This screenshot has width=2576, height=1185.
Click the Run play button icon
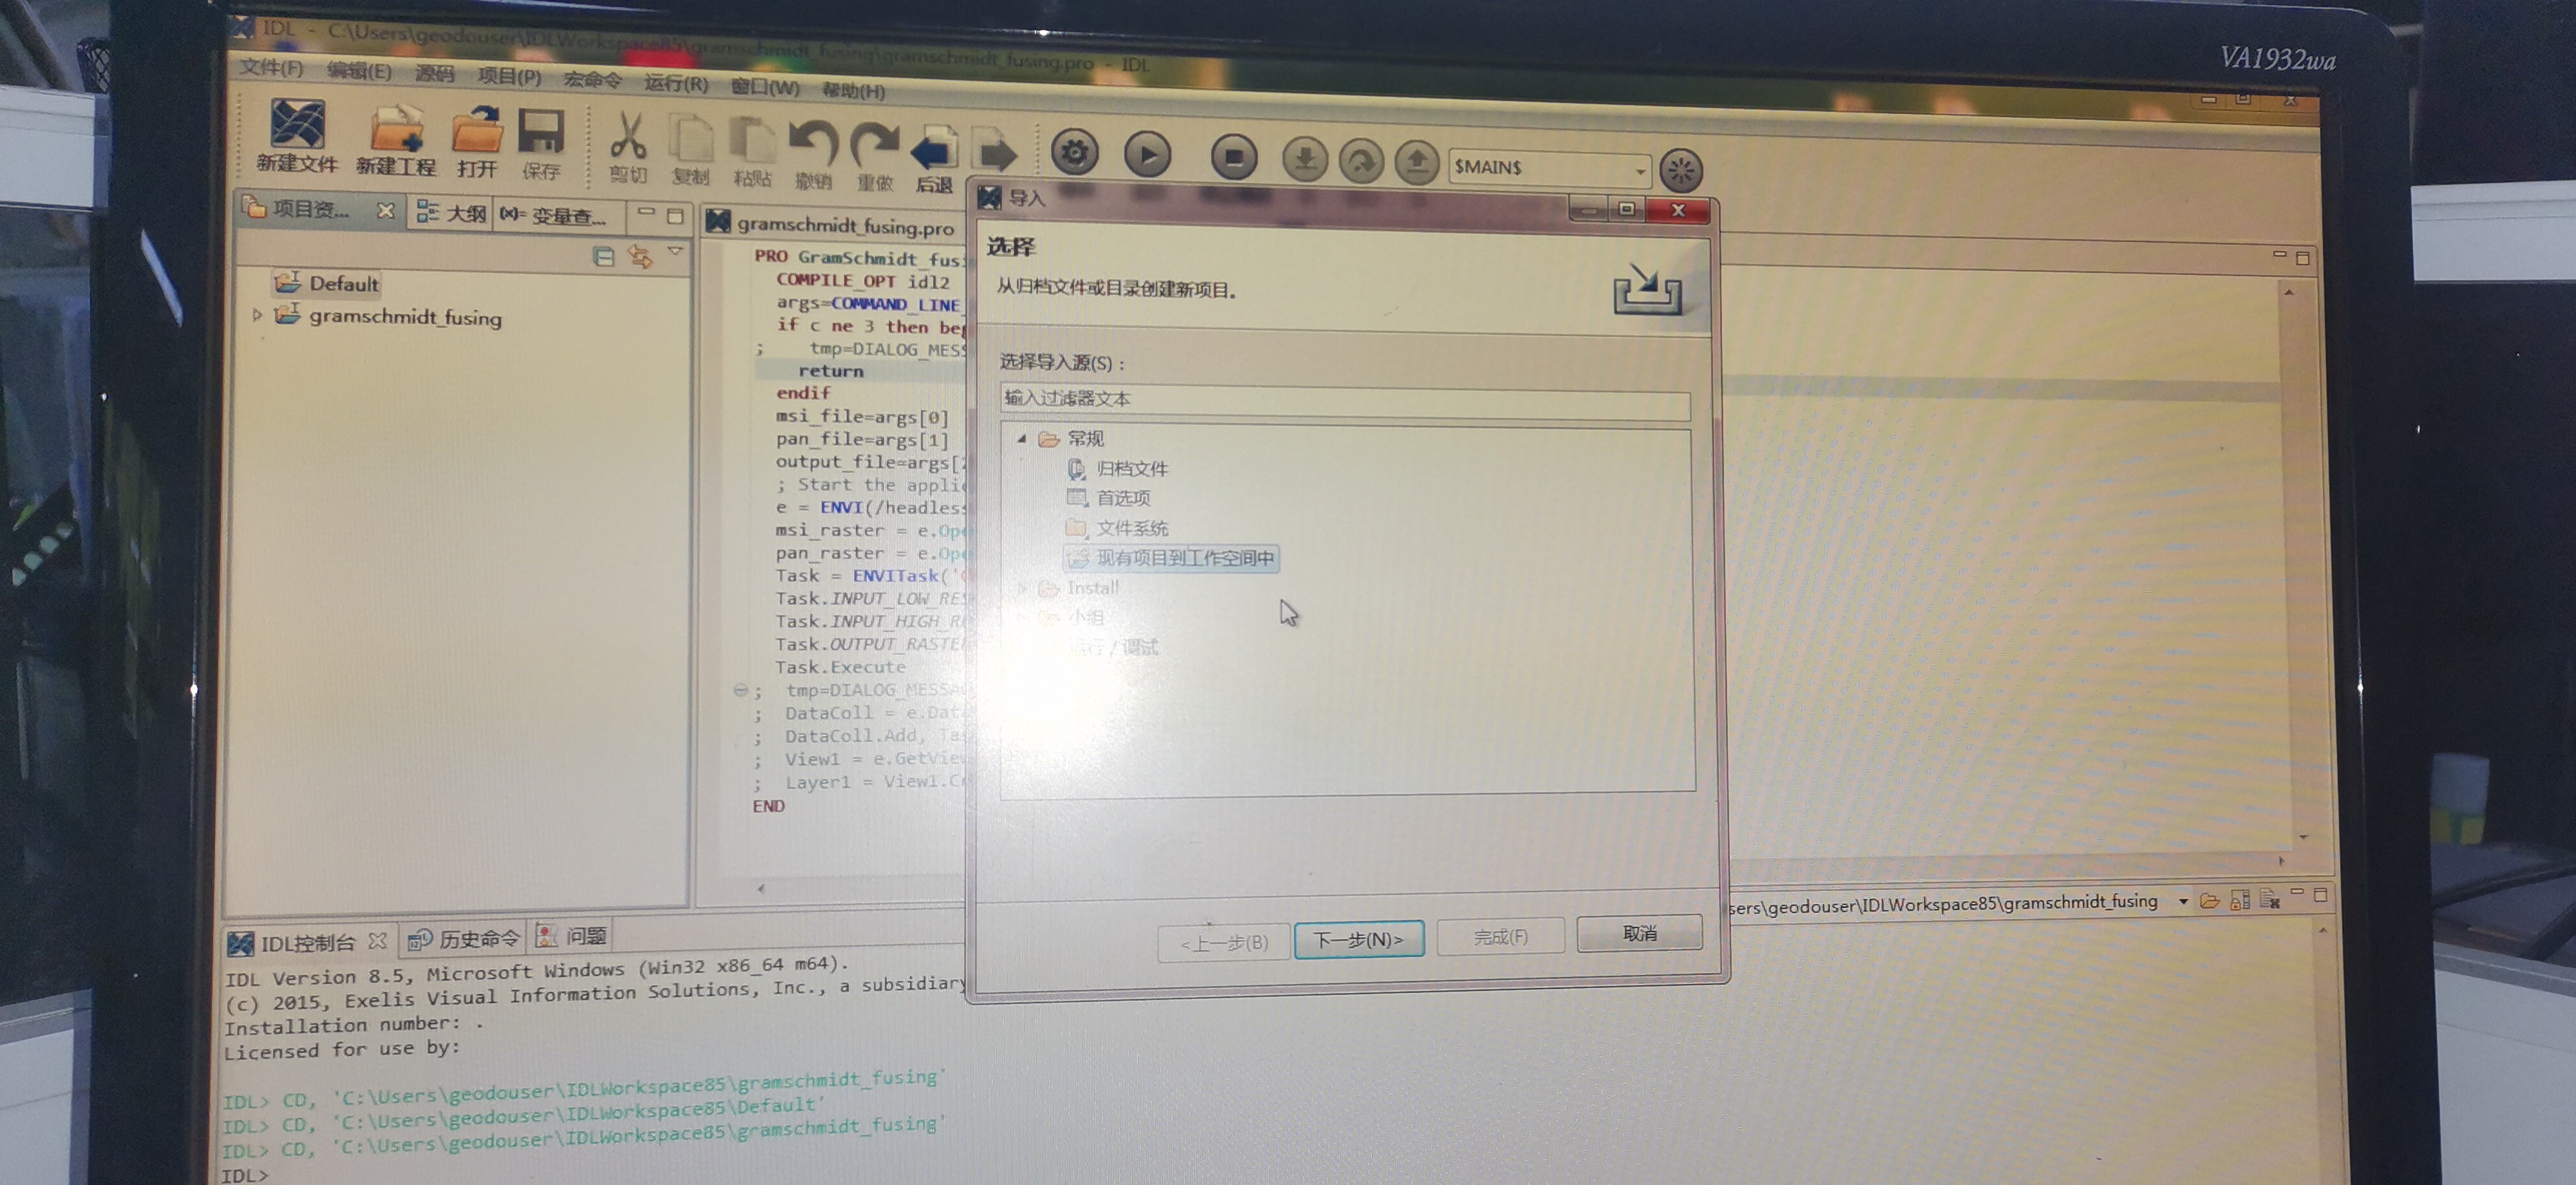point(1147,155)
